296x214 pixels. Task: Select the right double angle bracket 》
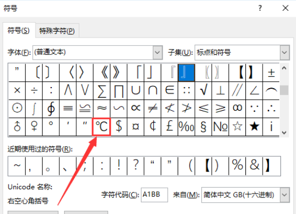point(119,73)
